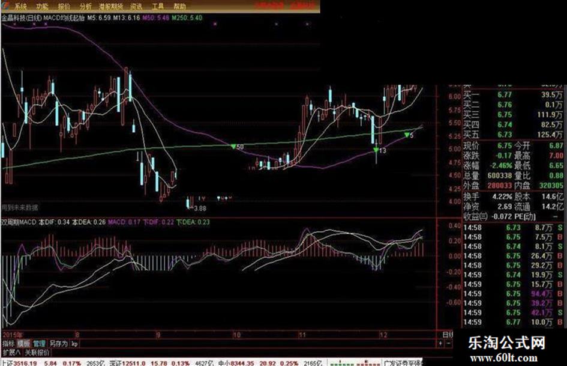Click the 买五 bid row at 6.73
The height and width of the screenshot is (366, 567).
513,135
